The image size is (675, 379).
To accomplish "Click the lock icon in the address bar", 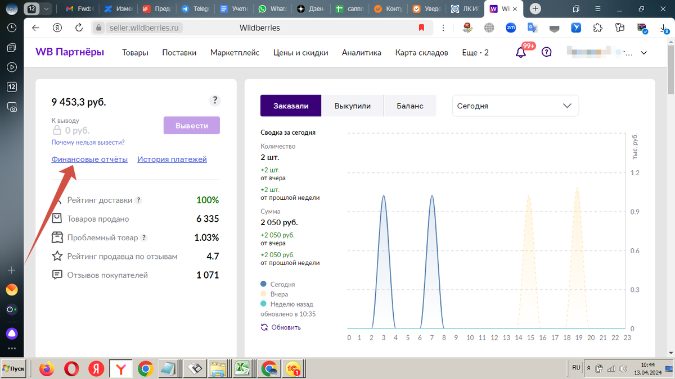I will tap(98, 28).
